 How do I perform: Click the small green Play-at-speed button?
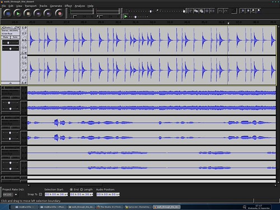126,17
